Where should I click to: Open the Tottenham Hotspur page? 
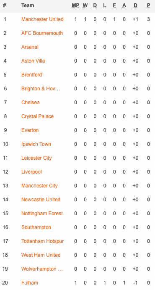(43, 241)
